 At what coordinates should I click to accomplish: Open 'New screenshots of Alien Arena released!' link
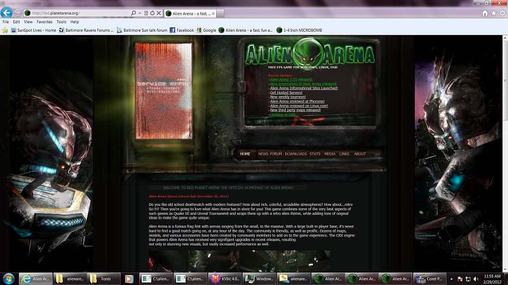click(x=303, y=84)
